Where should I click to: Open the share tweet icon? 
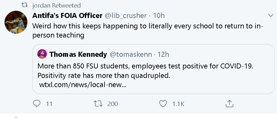click(x=229, y=103)
